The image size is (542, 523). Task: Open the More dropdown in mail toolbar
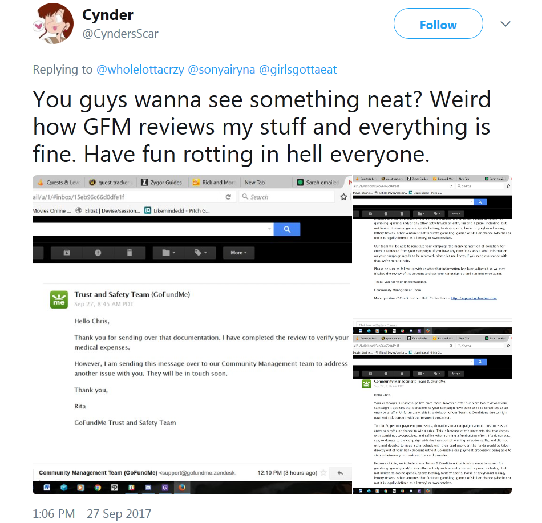(239, 253)
